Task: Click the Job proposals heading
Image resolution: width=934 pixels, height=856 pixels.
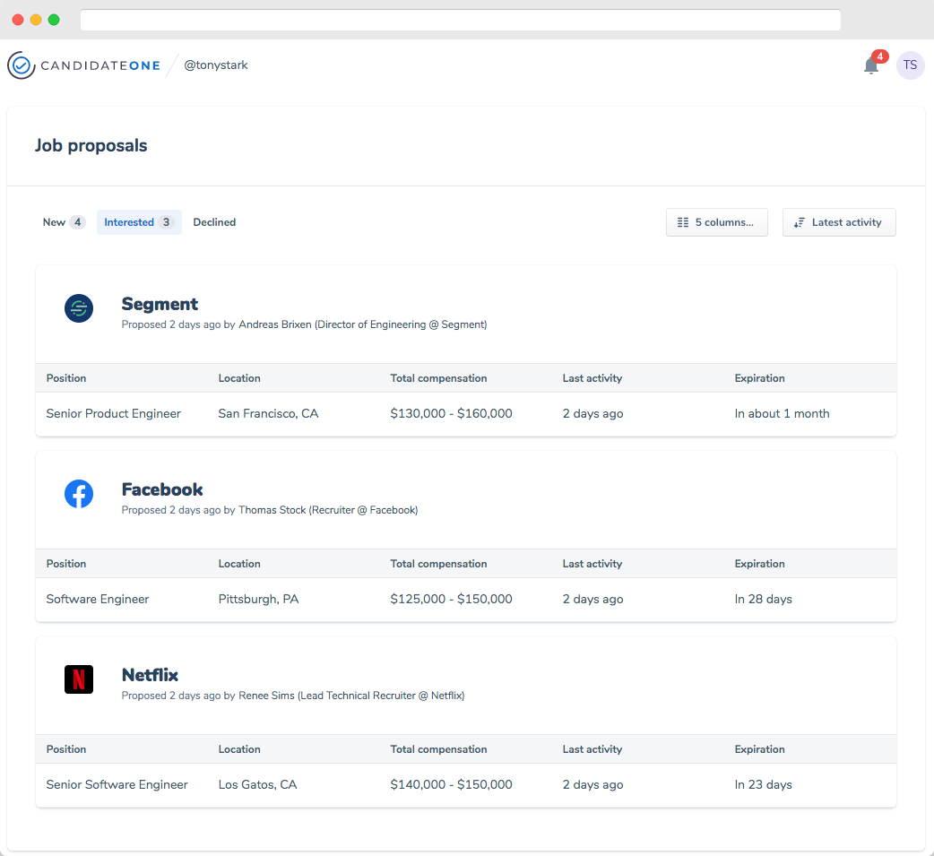Action: pos(91,145)
